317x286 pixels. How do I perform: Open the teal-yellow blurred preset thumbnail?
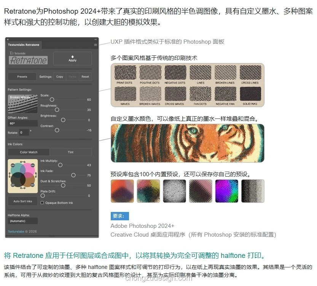[148, 191]
